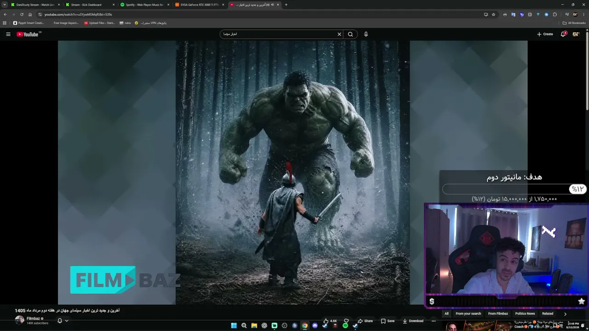589x331 pixels.
Task: Save the video to a playlist
Action: coord(387,321)
